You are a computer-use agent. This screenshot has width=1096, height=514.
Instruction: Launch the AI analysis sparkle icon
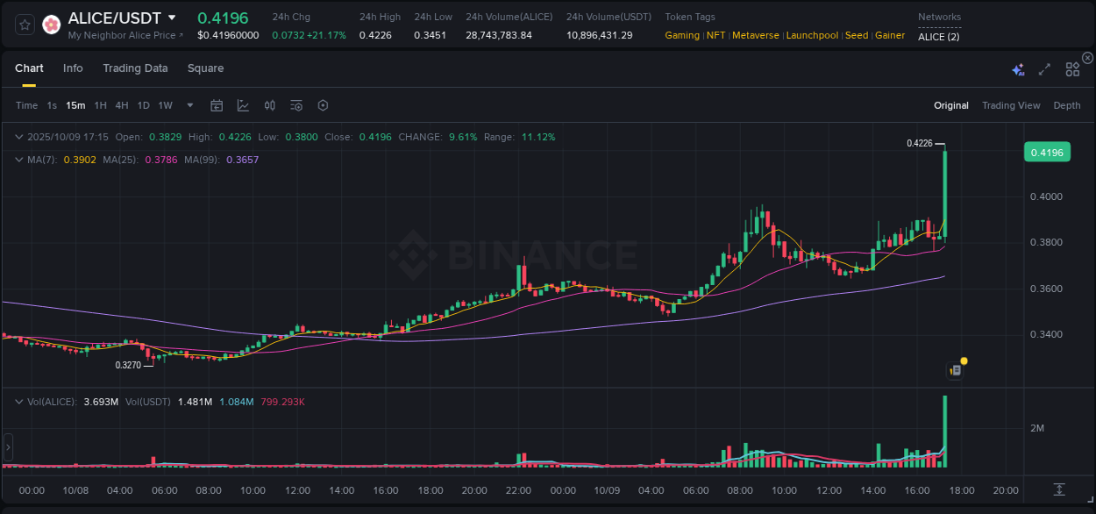[x=1018, y=69]
